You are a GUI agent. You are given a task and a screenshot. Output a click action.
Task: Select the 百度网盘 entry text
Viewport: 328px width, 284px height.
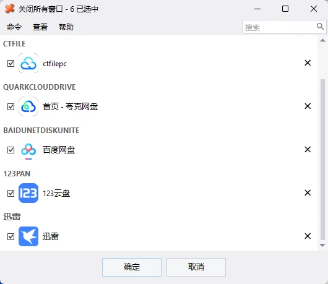tap(59, 150)
